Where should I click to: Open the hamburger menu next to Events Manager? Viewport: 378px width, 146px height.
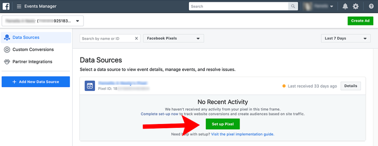coord(19,7)
